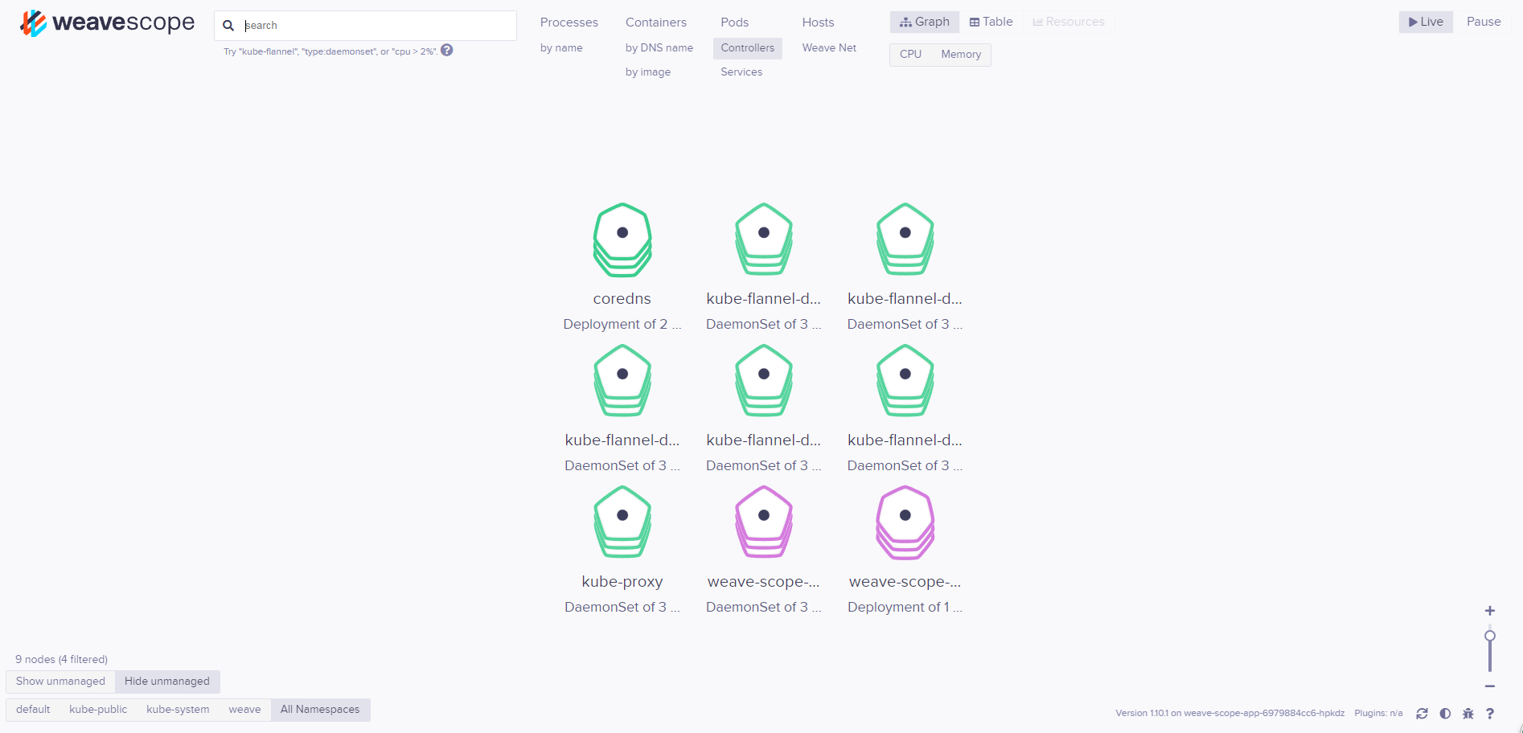Viewport: 1523px width, 733px height.
Task: Click the zoom out minus icon
Action: point(1490,686)
